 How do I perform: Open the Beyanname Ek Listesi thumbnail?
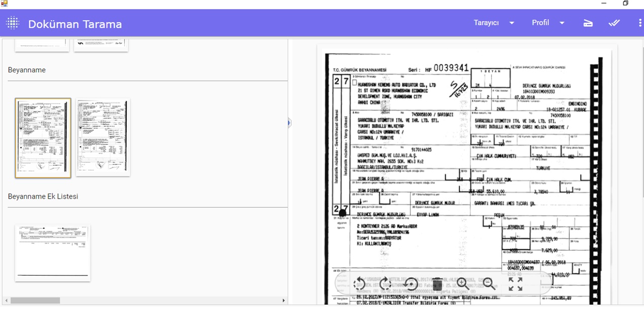[52, 253]
